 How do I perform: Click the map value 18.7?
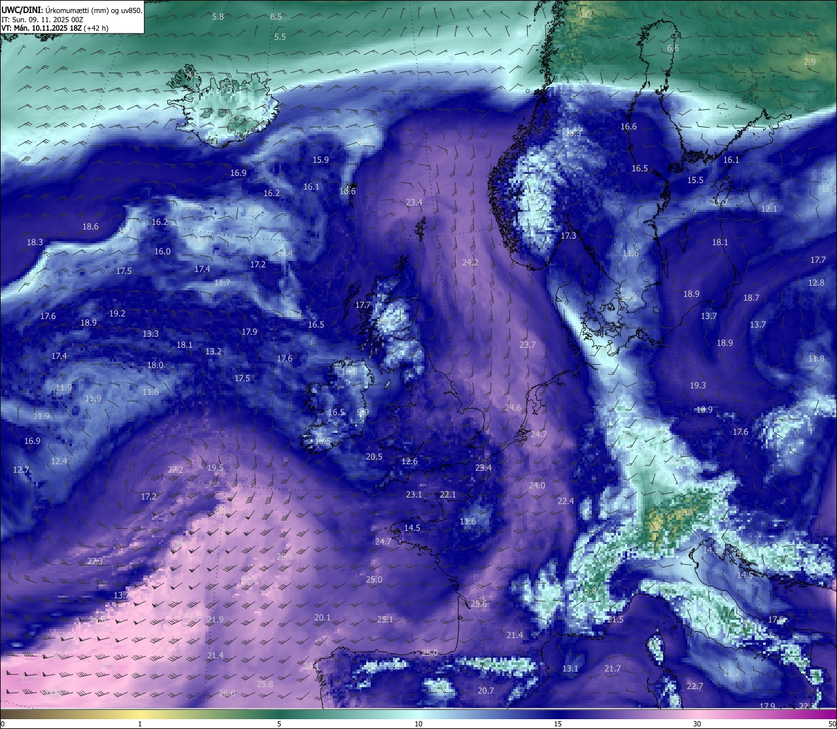click(x=751, y=298)
